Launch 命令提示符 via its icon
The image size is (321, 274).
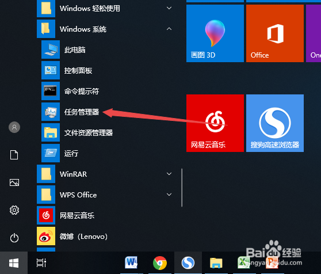pyautogui.click(x=51, y=91)
